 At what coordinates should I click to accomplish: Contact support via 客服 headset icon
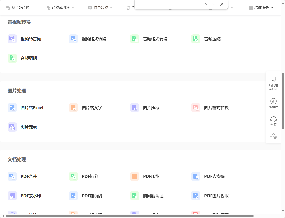(274, 121)
